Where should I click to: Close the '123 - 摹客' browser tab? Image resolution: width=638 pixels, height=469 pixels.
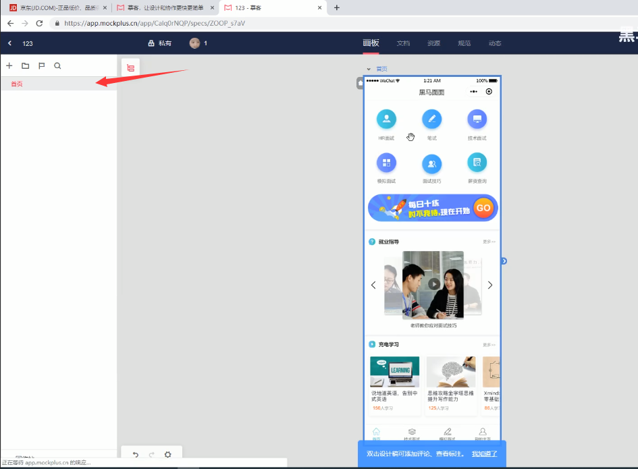click(319, 7)
